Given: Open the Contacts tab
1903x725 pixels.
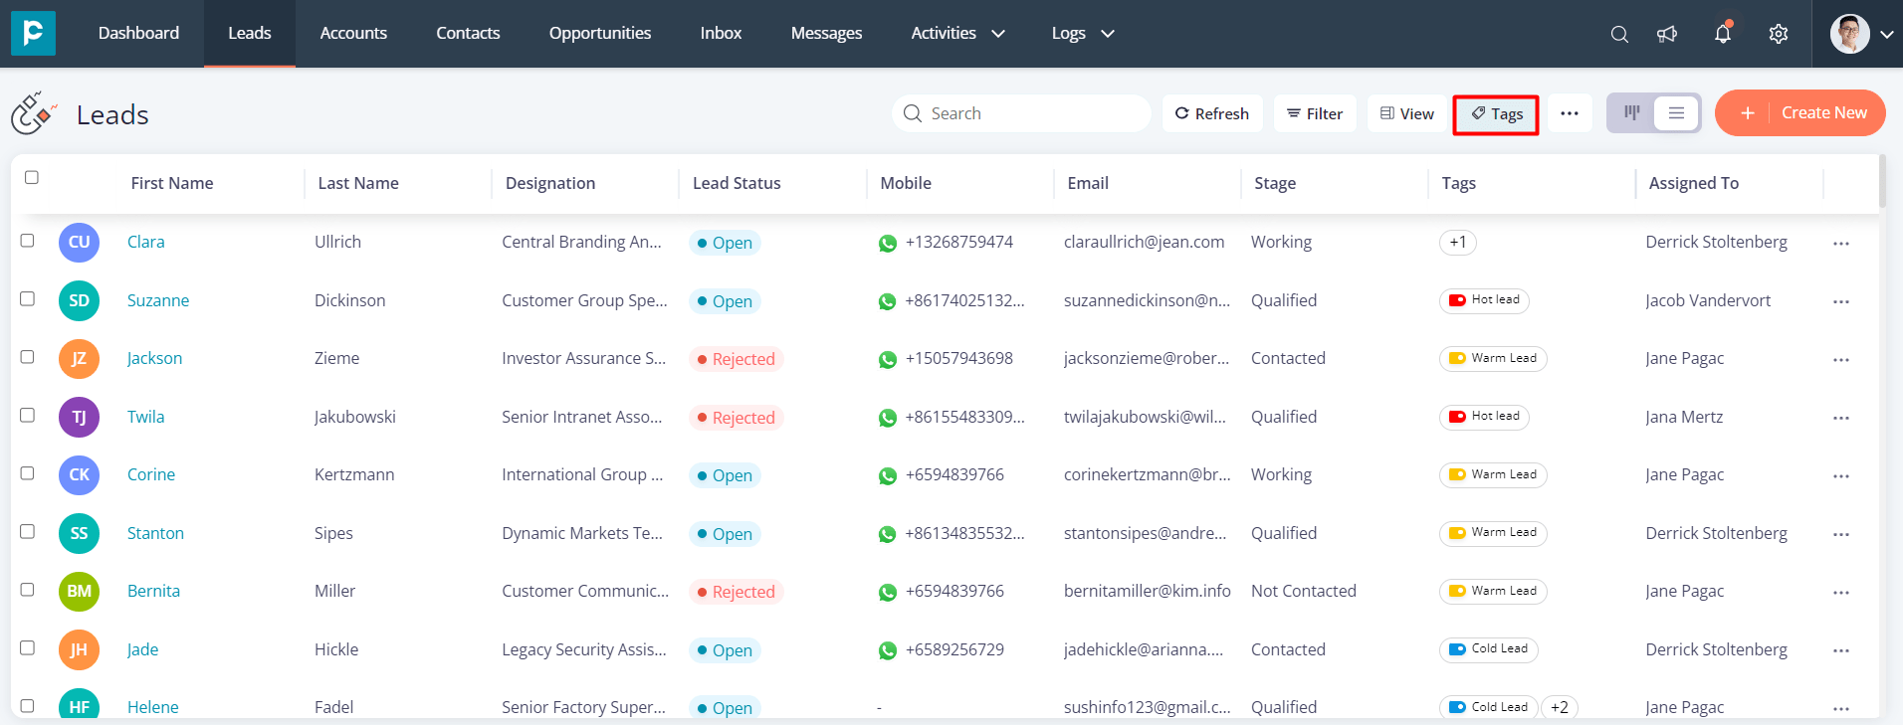Looking at the screenshot, I should pos(468,33).
